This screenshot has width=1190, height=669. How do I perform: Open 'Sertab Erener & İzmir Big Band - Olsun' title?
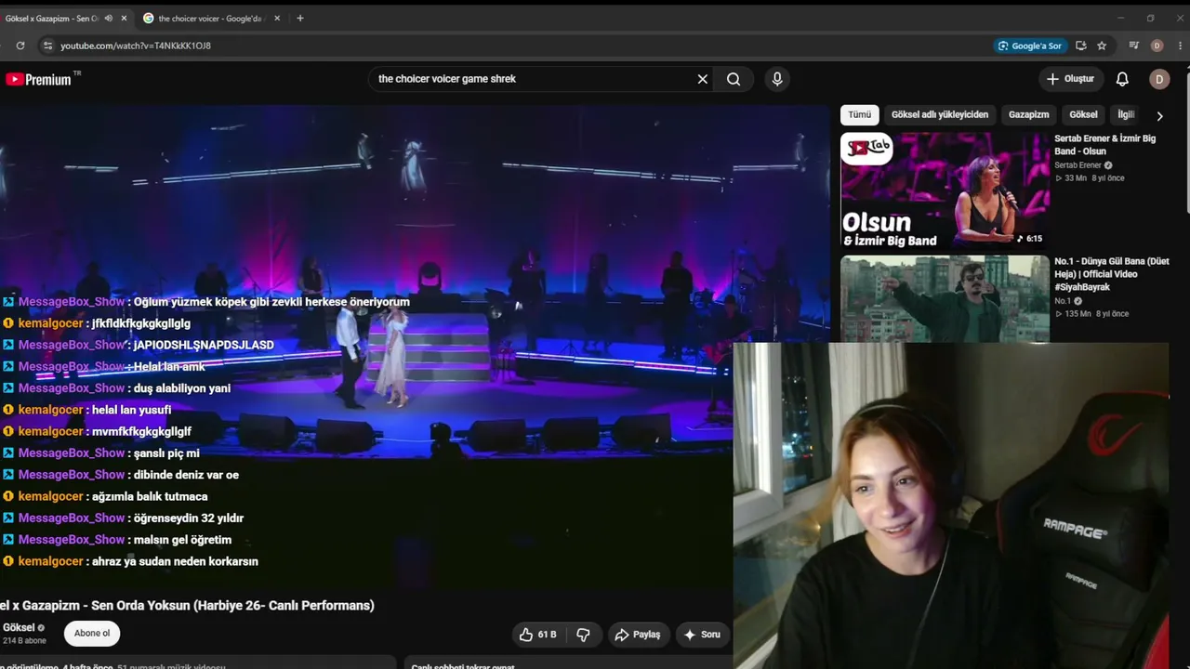(x=1104, y=145)
